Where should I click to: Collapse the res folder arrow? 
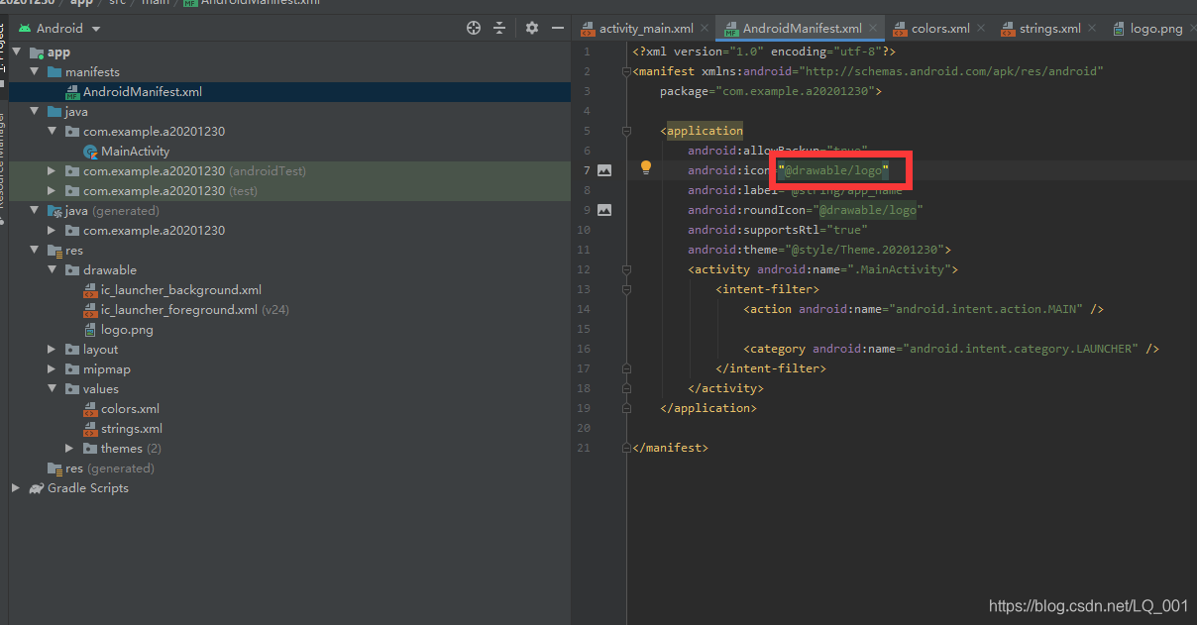click(x=34, y=251)
